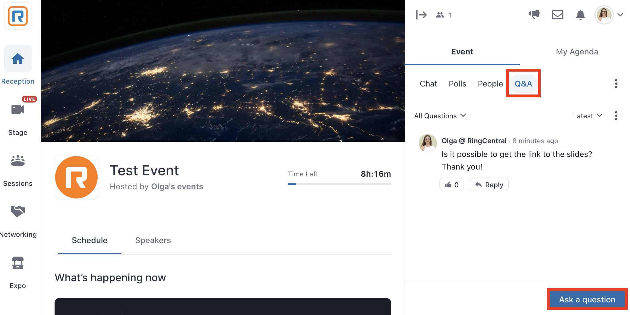This screenshot has height=315, width=630.
Task: Open more options beside Latest sort
Action: (616, 116)
